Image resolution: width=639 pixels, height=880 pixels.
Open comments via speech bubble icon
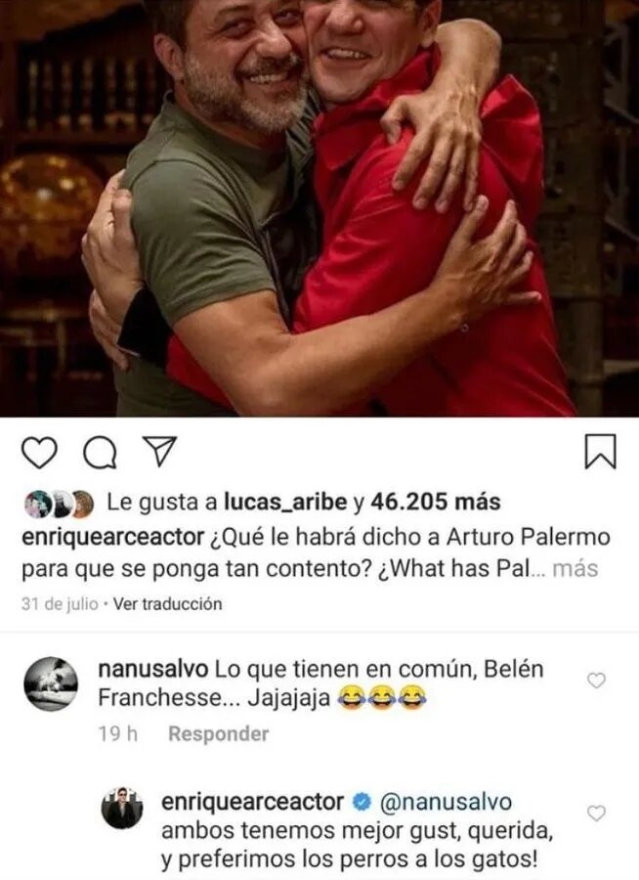click(x=101, y=453)
